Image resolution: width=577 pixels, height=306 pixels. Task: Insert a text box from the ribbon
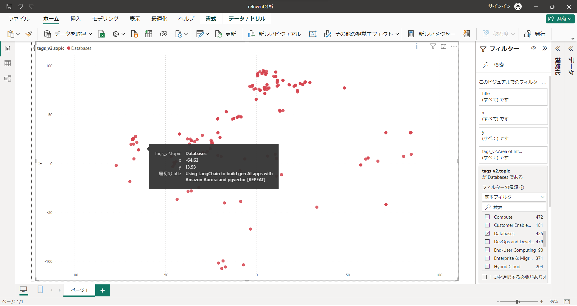[313, 34]
